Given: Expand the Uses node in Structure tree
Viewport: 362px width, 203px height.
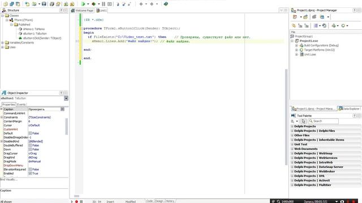Looking at the screenshot, I should [x=2, y=47].
